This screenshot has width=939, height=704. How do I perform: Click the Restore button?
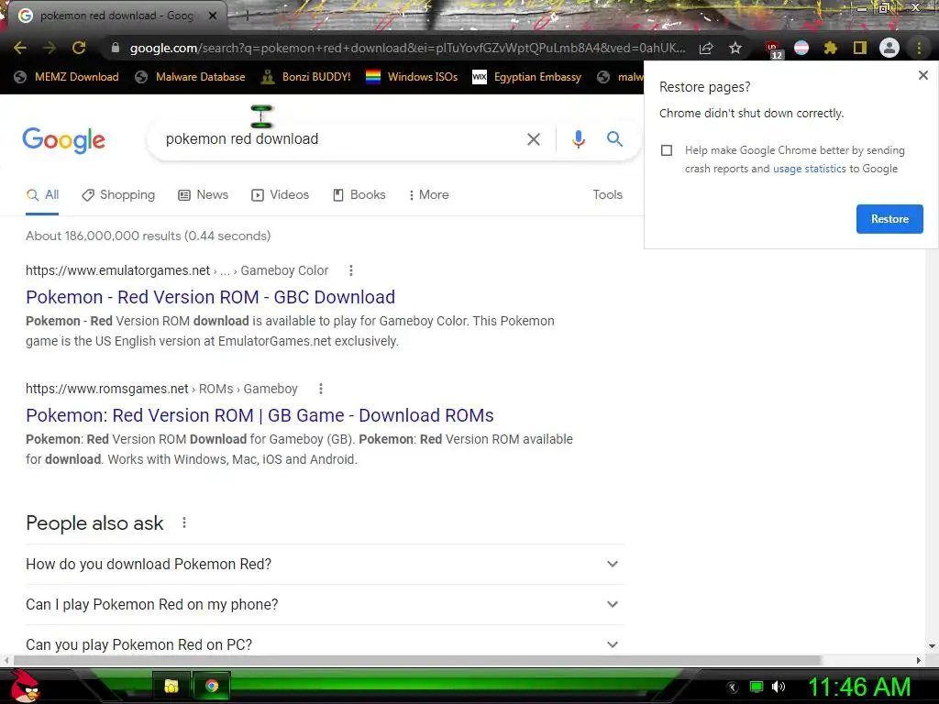click(x=889, y=219)
